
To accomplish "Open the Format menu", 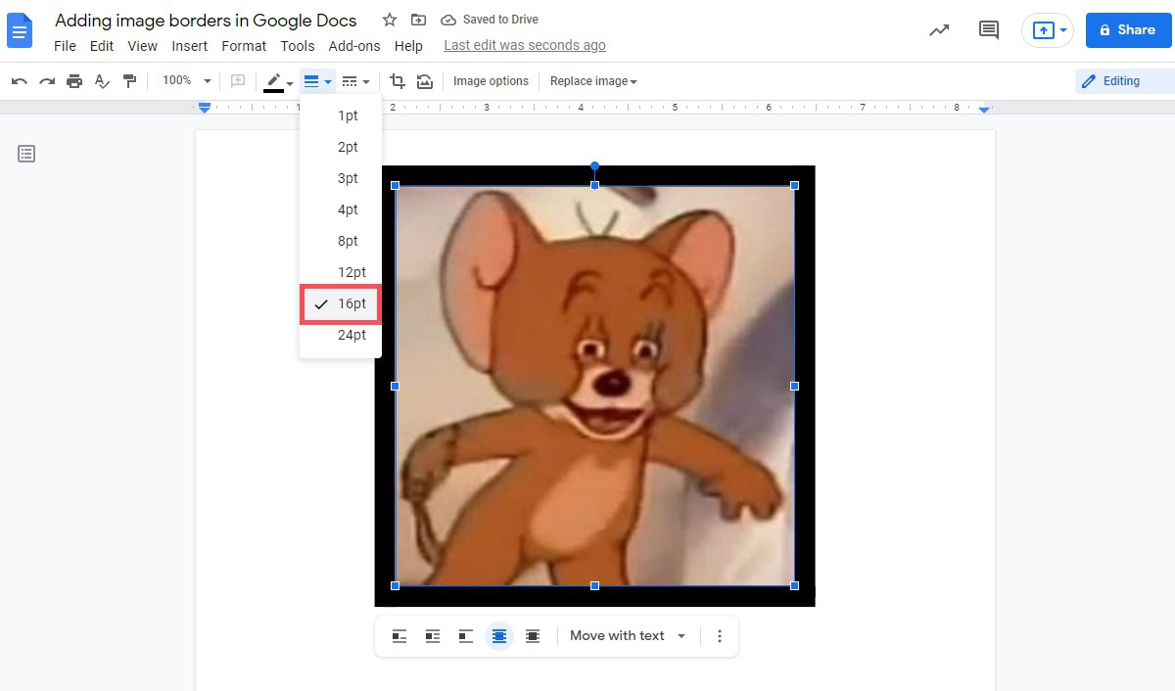I will pos(244,46).
